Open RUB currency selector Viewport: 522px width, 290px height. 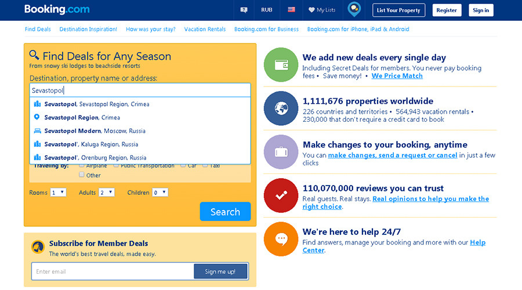267,10
